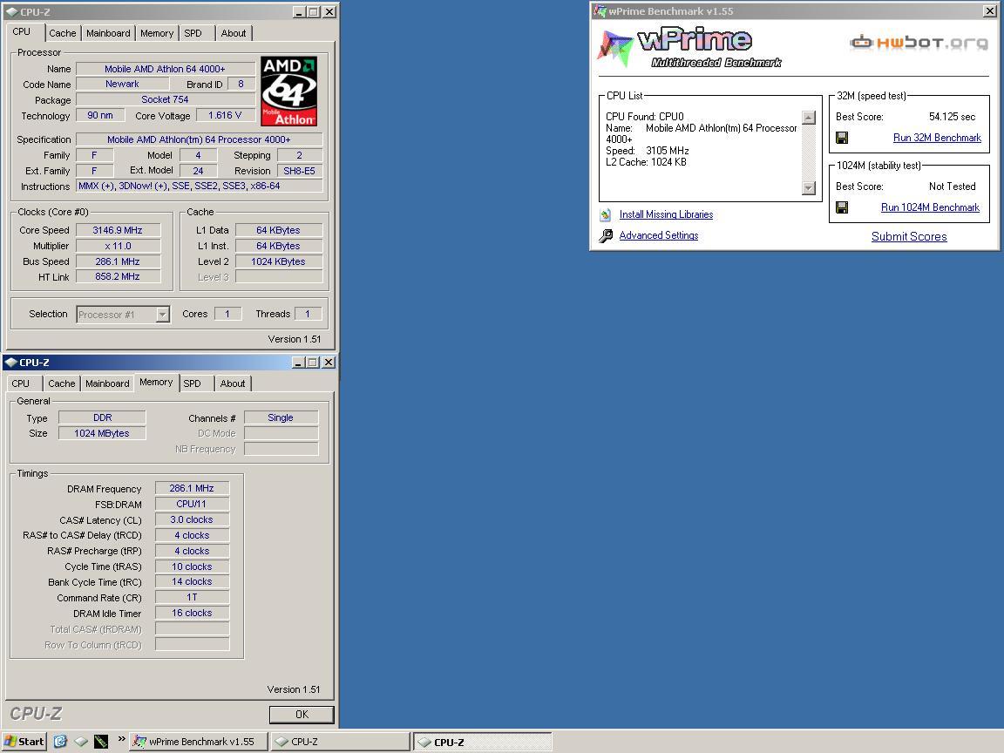Click the memory Size value 1024 MBytes

(103, 433)
